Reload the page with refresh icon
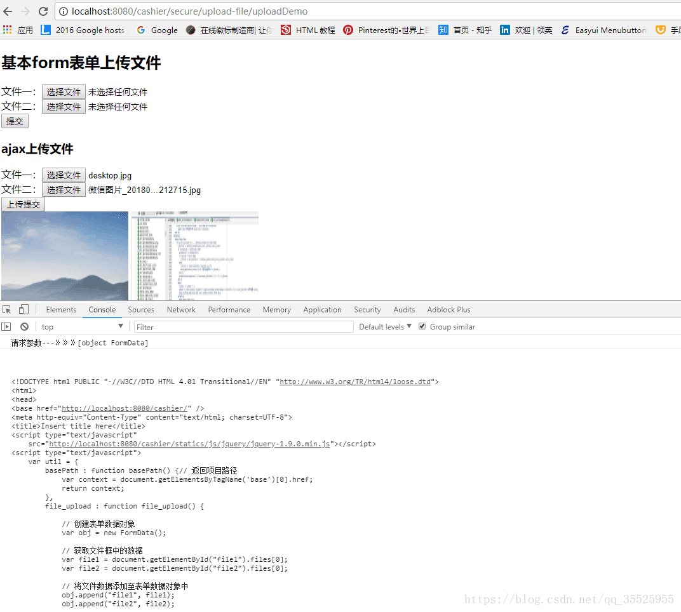Viewport: 681px width, 612px height. (43, 11)
